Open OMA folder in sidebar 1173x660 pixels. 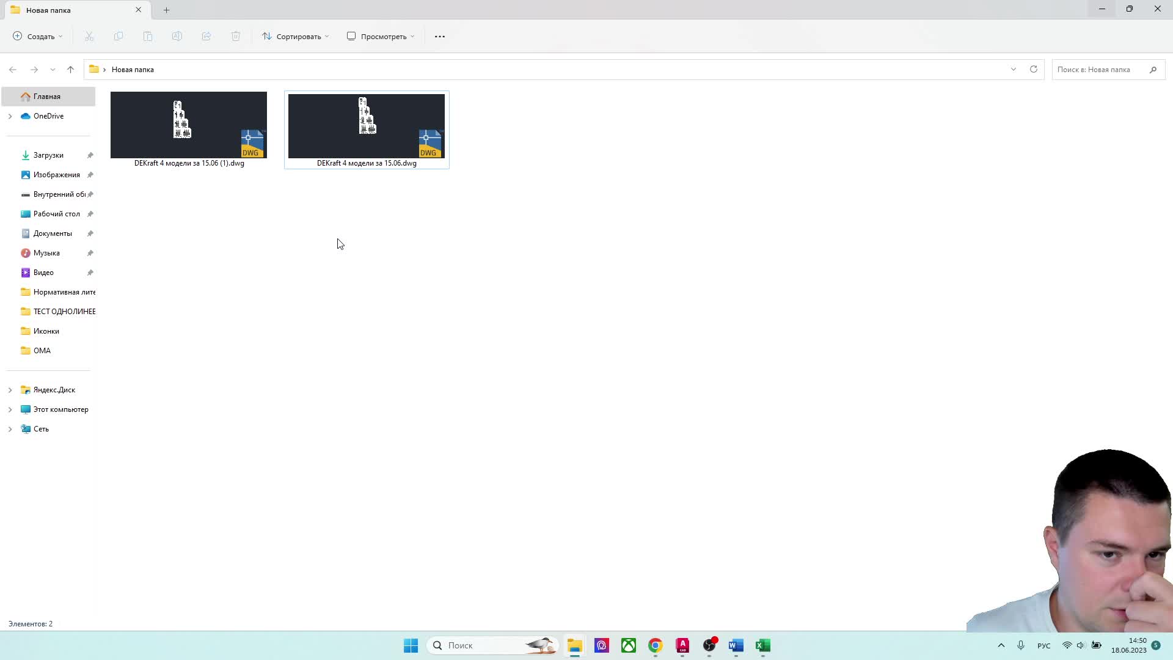coord(42,351)
